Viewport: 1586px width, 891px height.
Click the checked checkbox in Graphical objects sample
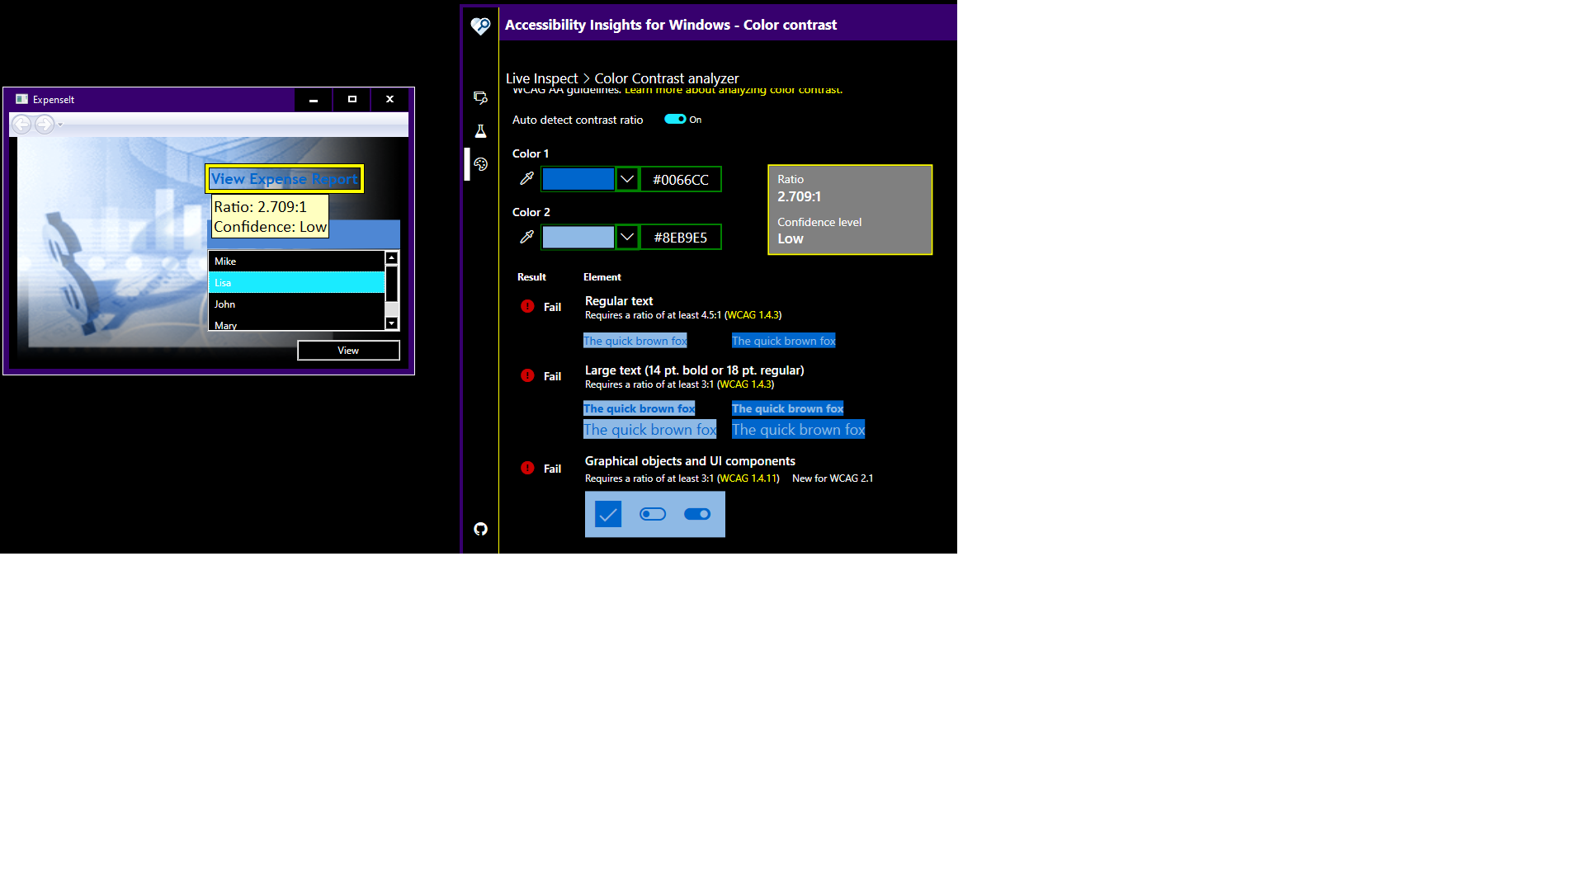point(608,514)
